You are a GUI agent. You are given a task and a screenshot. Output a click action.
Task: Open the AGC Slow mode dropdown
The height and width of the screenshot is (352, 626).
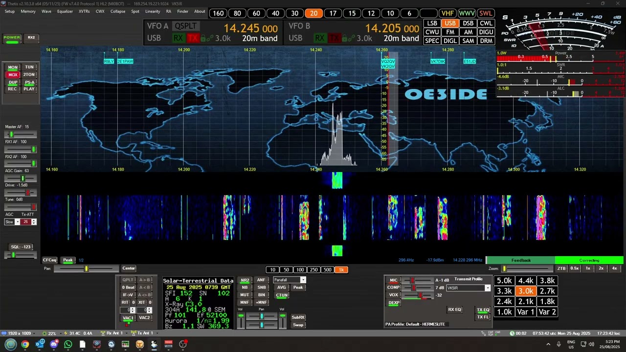click(x=17, y=222)
